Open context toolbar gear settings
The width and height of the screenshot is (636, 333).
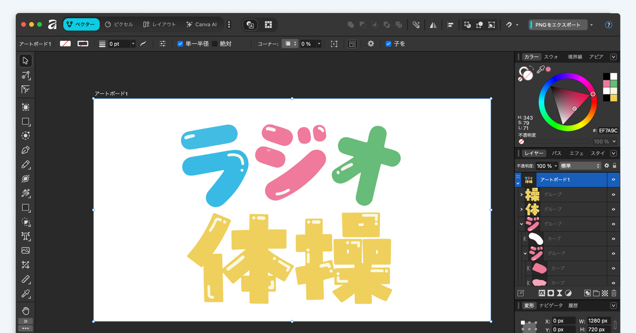coord(370,44)
